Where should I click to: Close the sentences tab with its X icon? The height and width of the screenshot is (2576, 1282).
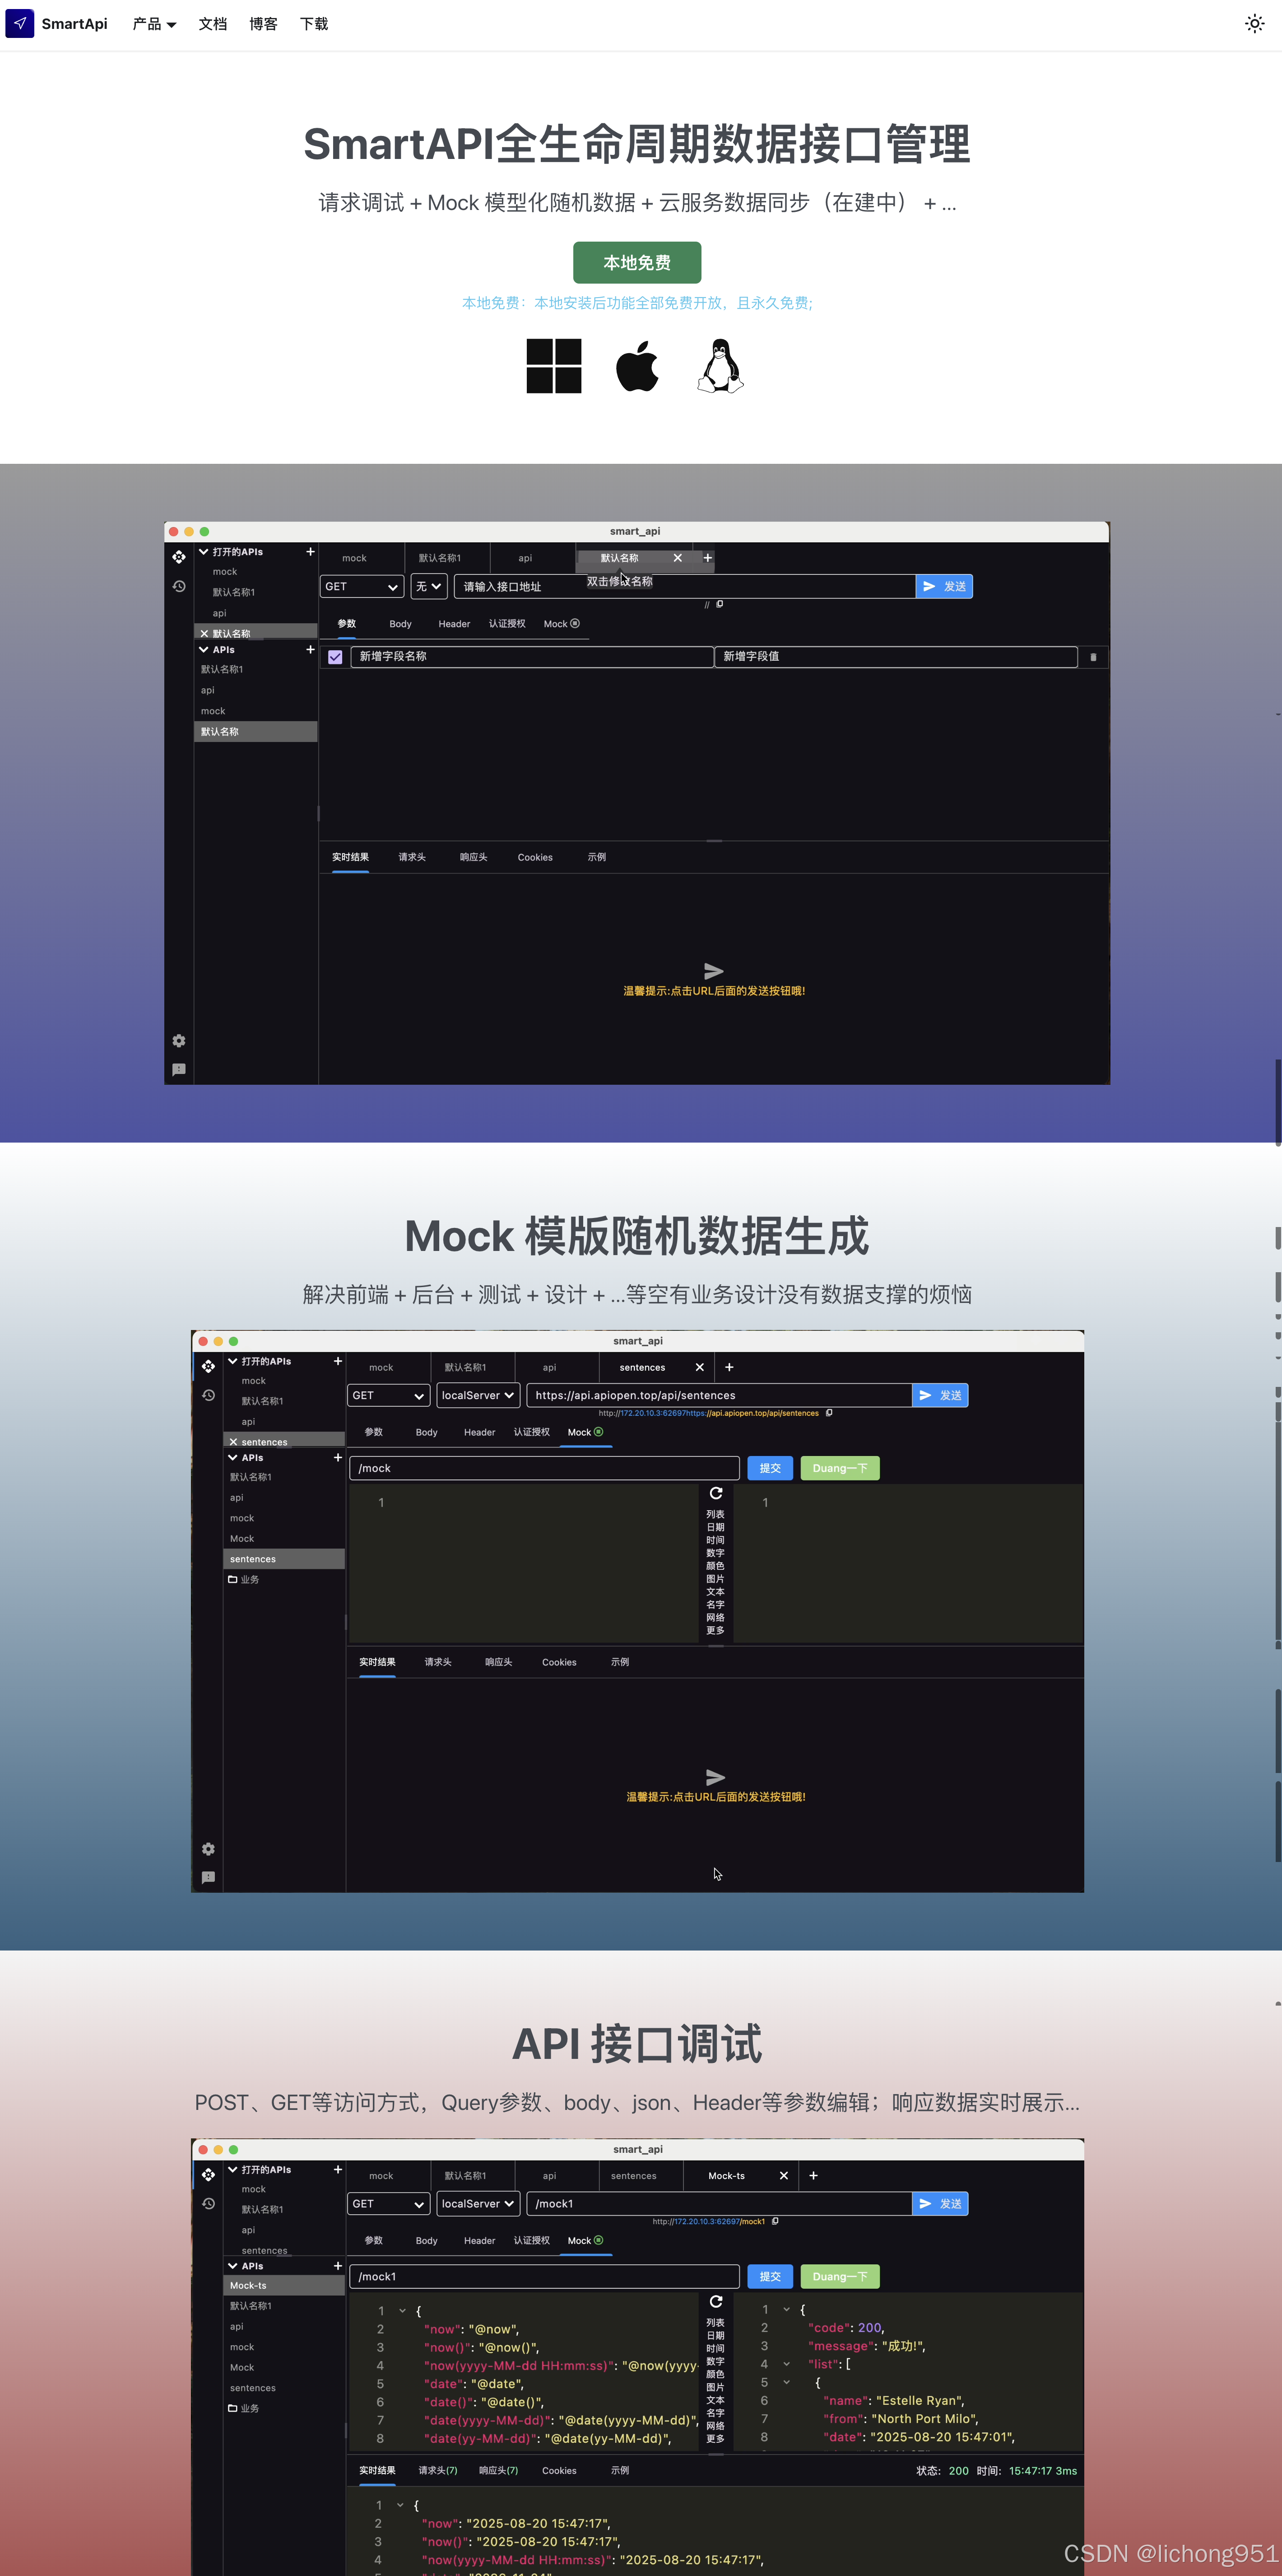coord(699,1367)
